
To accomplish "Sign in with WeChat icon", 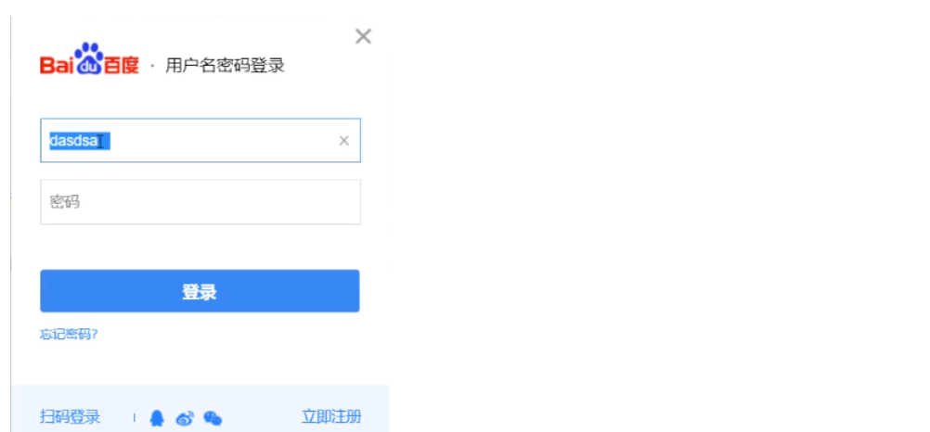I will [213, 418].
